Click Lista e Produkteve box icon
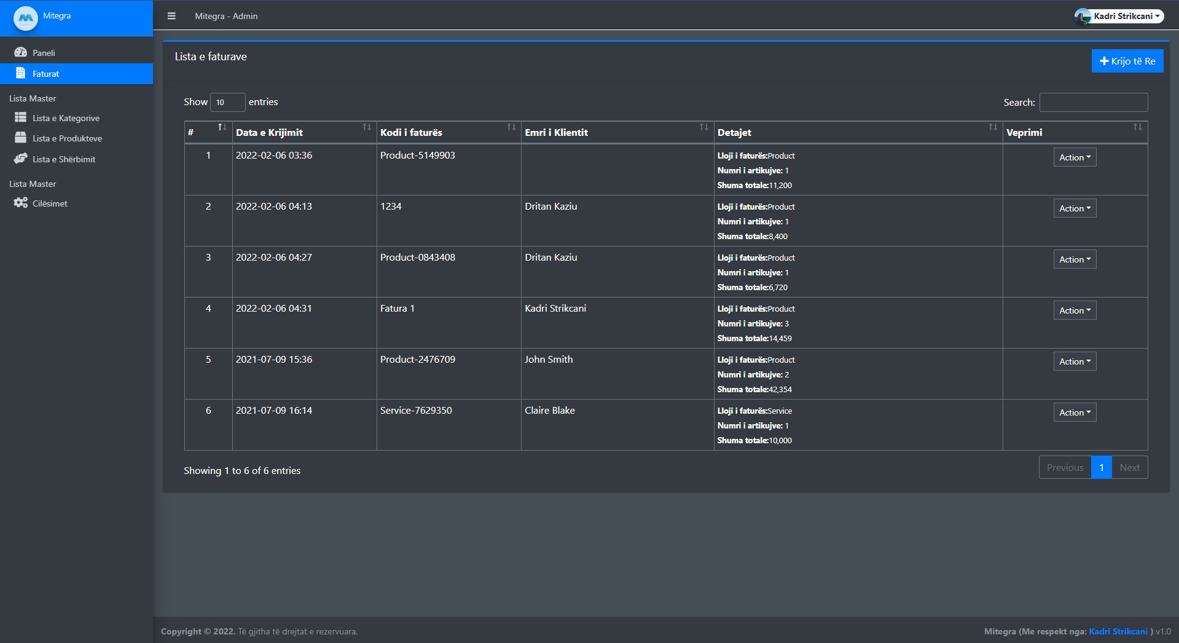 [20, 138]
